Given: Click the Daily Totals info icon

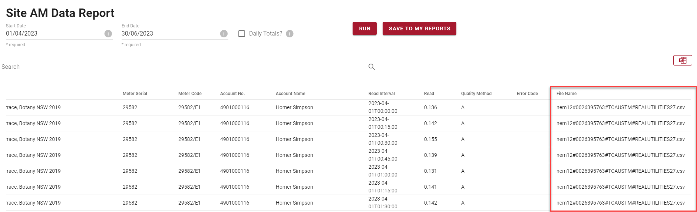Looking at the screenshot, I should pyautogui.click(x=290, y=34).
